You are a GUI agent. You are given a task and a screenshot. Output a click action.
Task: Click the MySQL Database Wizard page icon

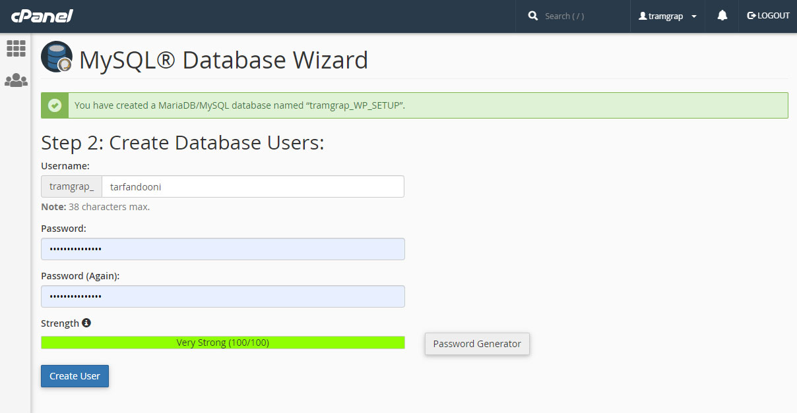click(x=57, y=57)
